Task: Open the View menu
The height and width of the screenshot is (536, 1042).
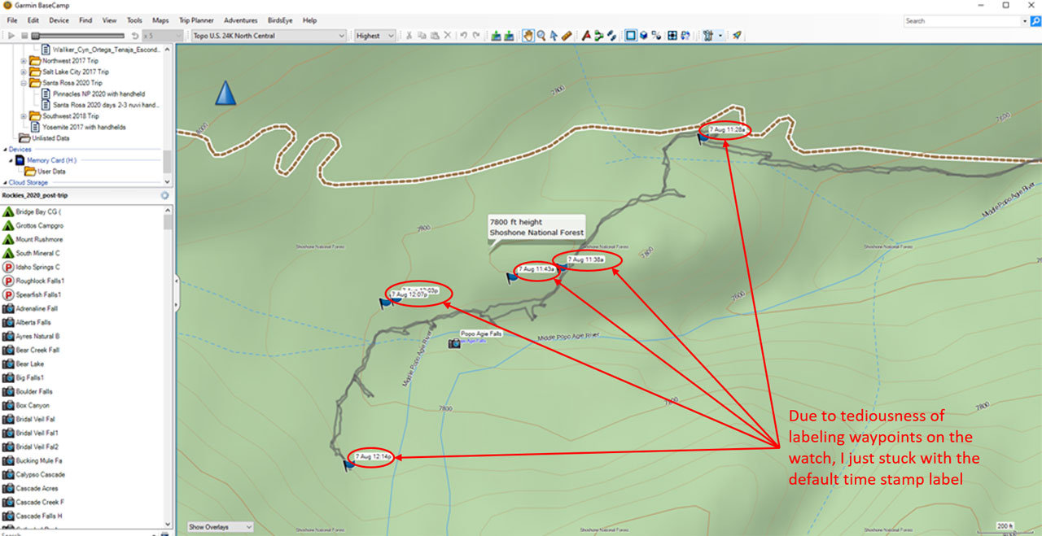Action: click(109, 20)
